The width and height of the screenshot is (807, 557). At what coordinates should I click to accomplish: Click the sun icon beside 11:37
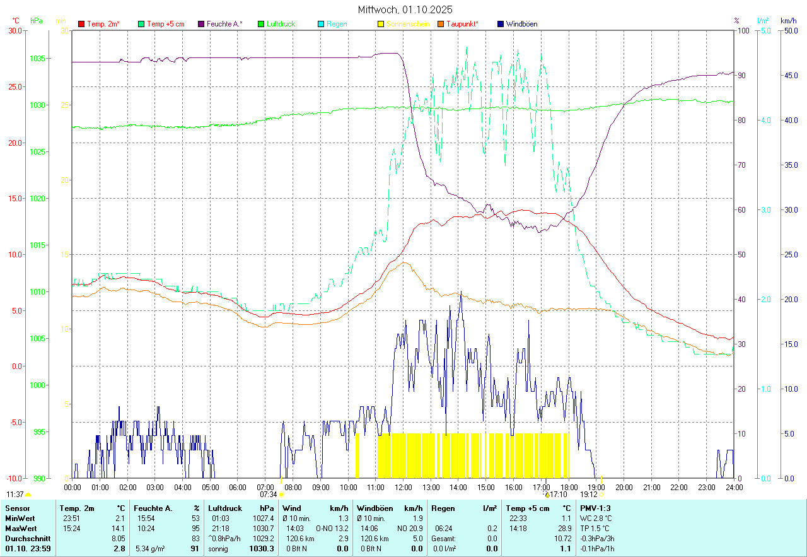[x=28, y=495]
